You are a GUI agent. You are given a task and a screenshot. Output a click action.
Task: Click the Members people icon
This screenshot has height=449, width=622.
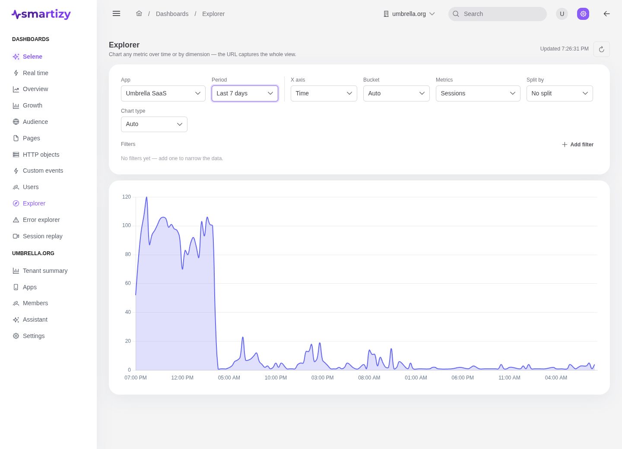16,304
